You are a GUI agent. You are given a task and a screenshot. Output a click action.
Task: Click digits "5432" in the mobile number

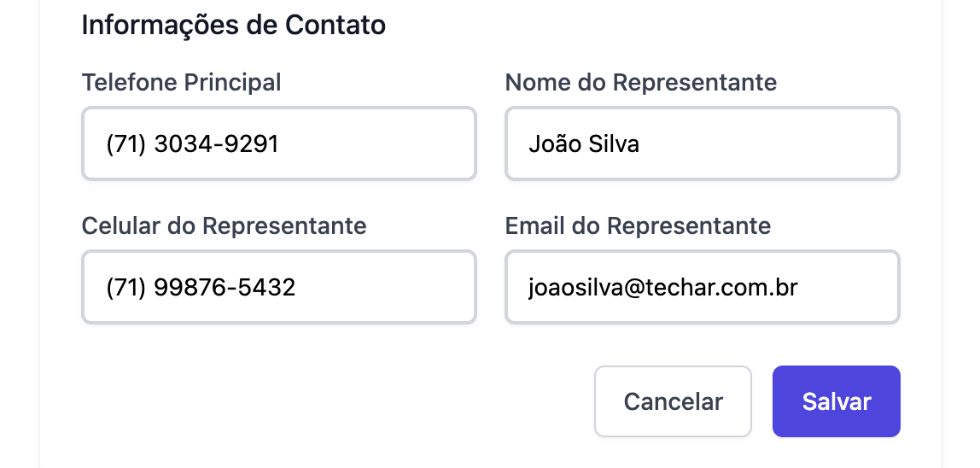[x=266, y=288]
